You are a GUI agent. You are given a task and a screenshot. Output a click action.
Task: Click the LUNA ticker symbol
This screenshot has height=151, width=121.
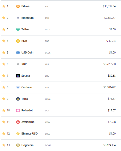coord(48,99)
